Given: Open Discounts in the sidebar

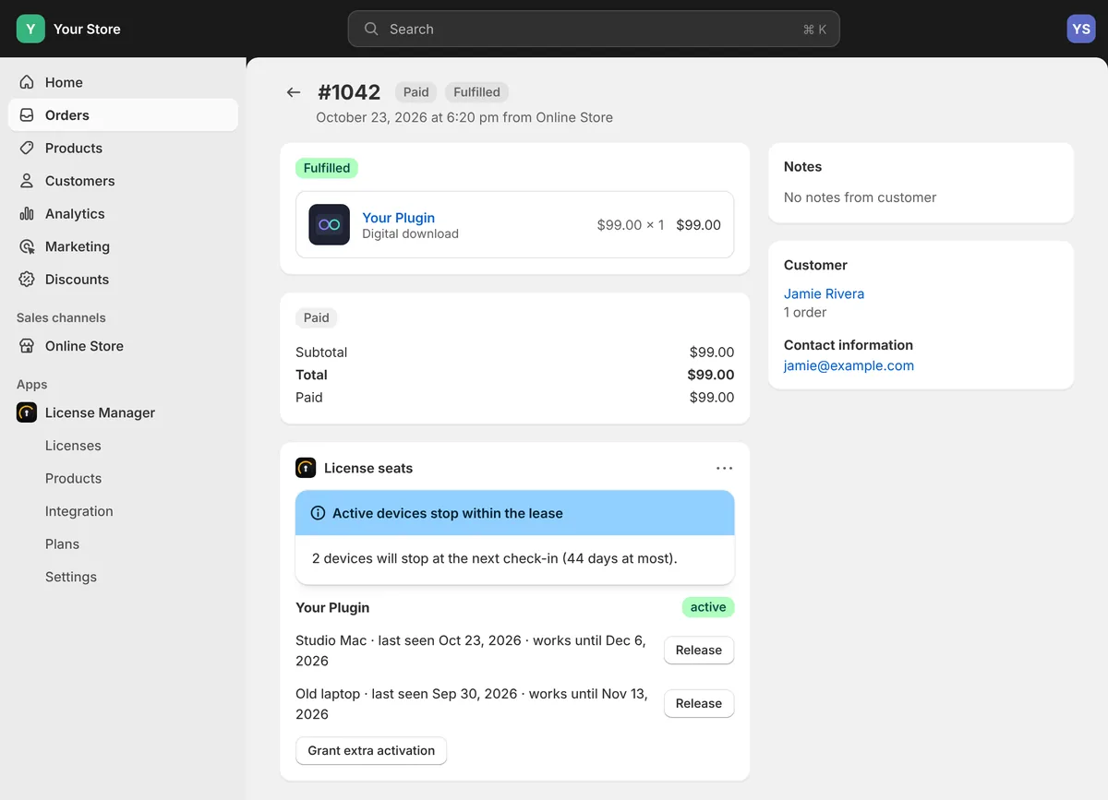Looking at the screenshot, I should [x=123, y=279].
